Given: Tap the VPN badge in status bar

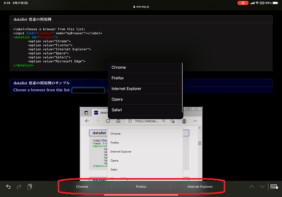Looking at the screenshot, I should tap(262, 3).
